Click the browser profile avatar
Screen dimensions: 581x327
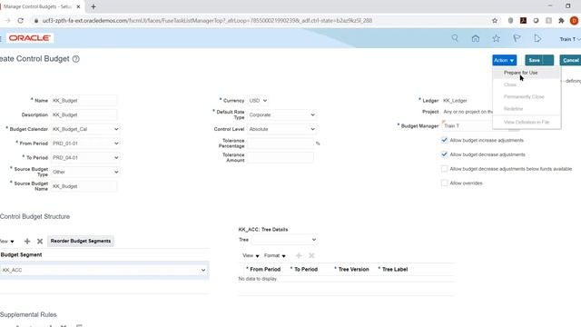point(574,21)
